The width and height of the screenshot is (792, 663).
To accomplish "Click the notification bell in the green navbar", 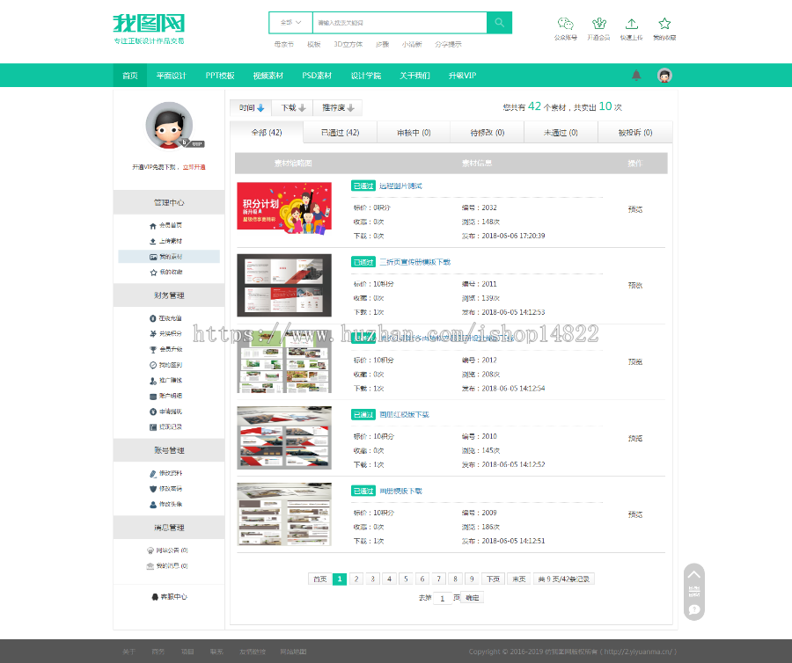I will tap(636, 76).
